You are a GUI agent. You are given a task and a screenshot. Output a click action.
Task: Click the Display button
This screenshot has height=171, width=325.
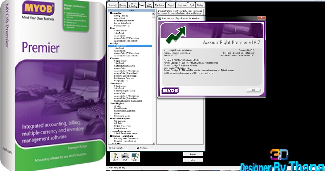coord(193,154)
